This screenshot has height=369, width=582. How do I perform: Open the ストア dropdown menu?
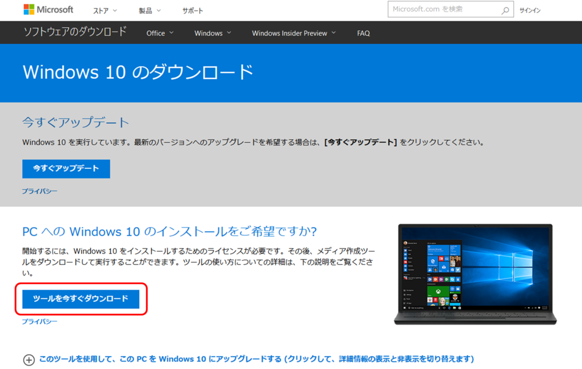(x=105, y=11)
